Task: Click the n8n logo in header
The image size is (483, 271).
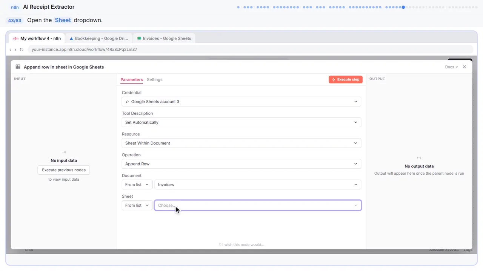Action: (15, 7)
